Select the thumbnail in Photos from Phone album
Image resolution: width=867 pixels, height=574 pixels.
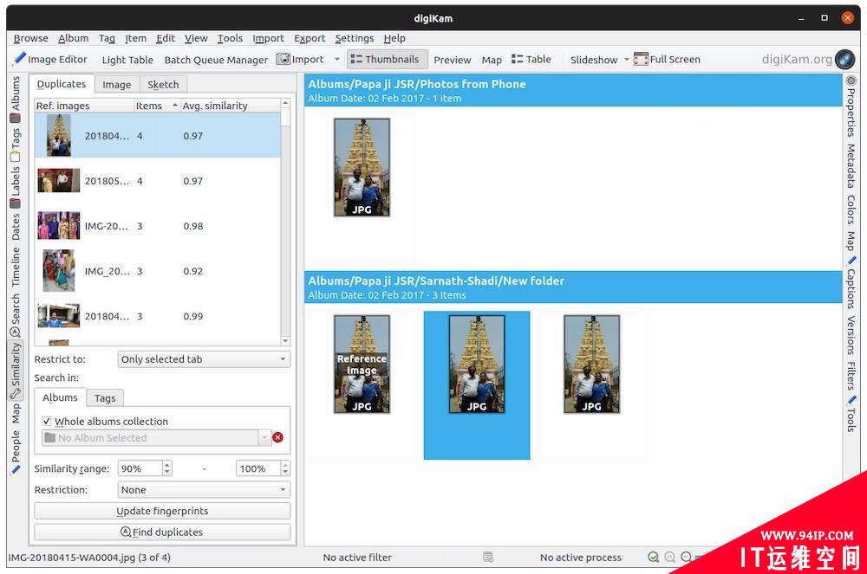click(x=362, y=167)
